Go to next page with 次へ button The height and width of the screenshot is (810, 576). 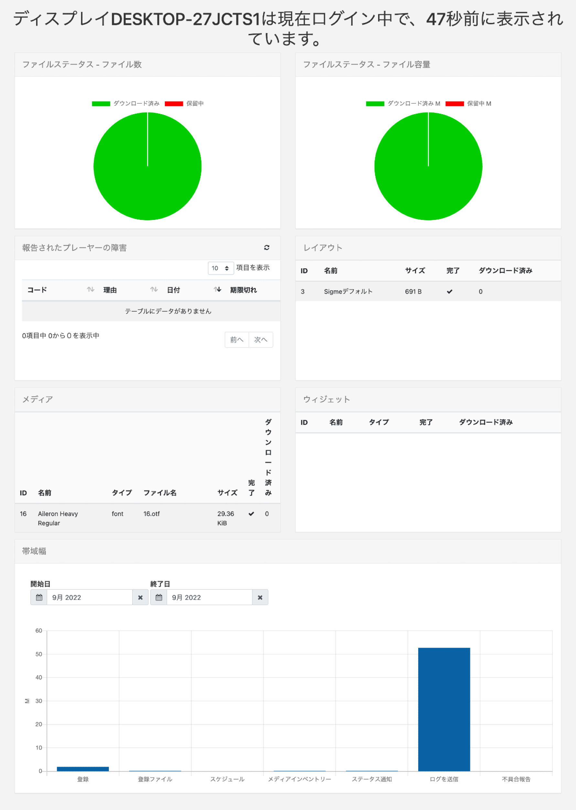(261, 340)
